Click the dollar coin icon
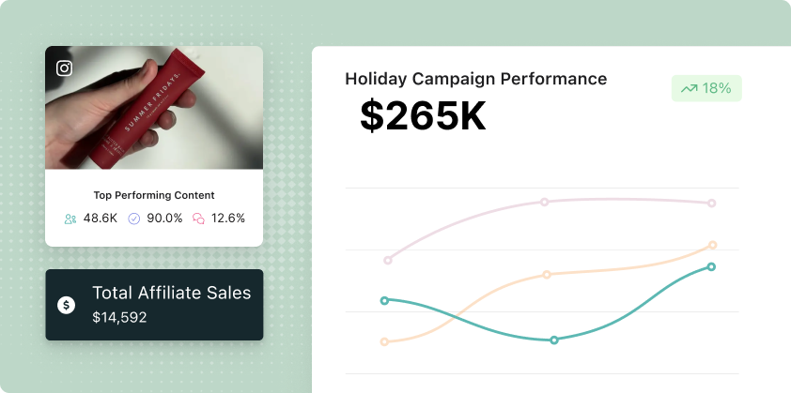The image size is (791, 393). click(67, 305)
